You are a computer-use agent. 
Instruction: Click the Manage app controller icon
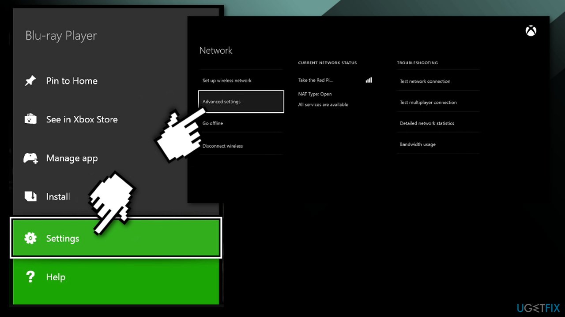(x=30, y=158)
